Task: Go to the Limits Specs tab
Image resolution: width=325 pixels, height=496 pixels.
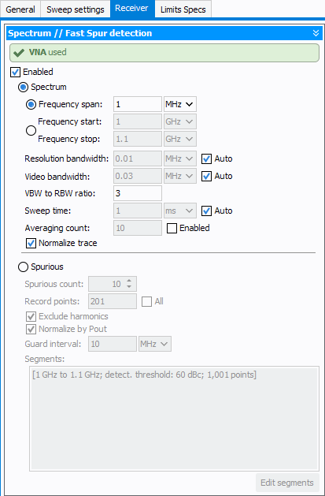Action: click(183, 9)
